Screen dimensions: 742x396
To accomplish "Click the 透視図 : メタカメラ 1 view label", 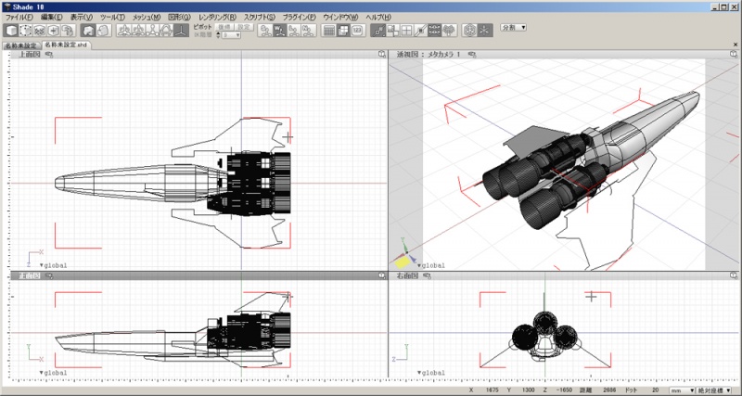I will [429, 55].
